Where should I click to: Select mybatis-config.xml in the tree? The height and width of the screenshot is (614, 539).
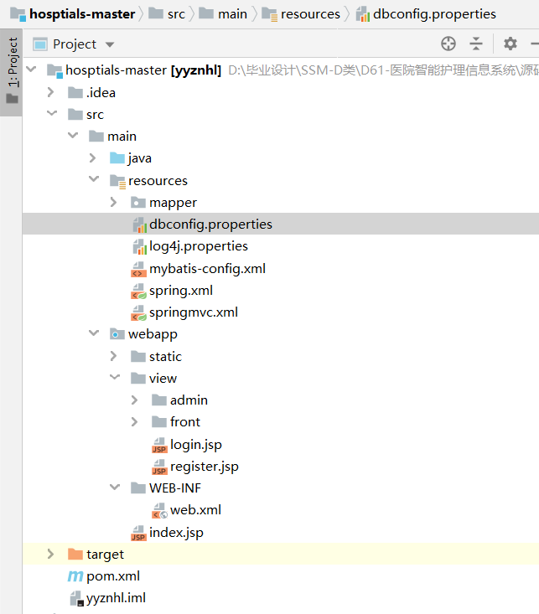(207, 269)
